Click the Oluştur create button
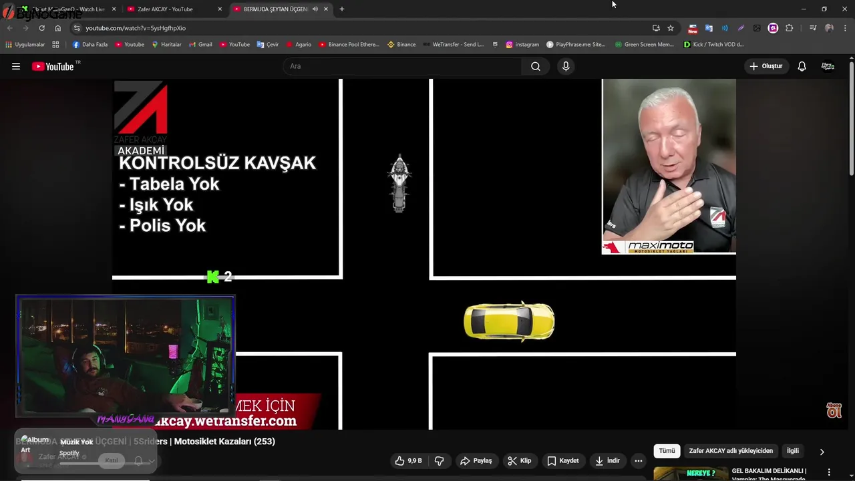 tap(766, 66)
